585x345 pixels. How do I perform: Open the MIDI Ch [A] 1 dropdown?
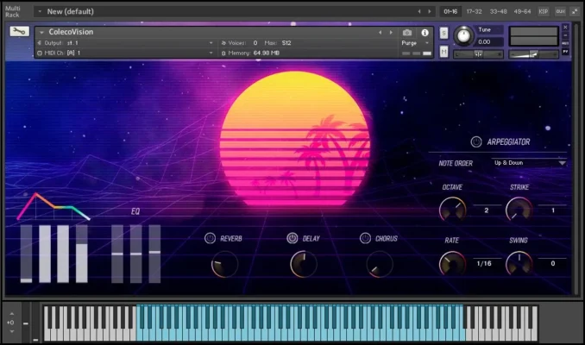[125, 53]
